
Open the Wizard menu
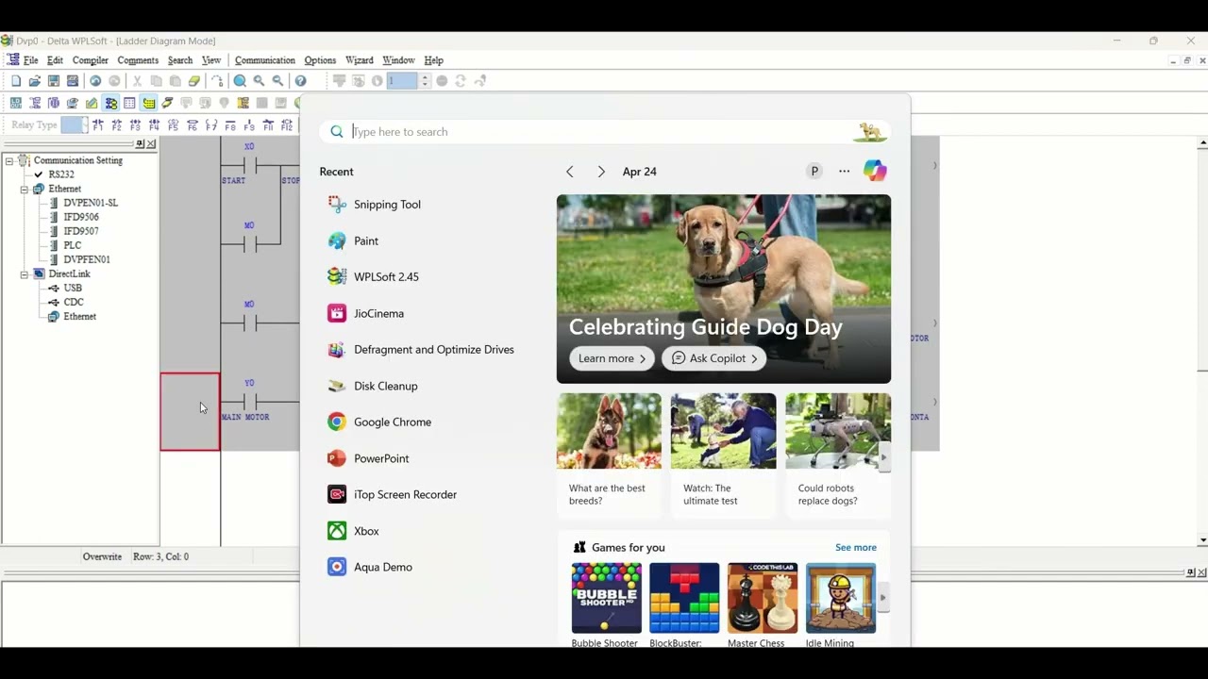pos(360,60)
